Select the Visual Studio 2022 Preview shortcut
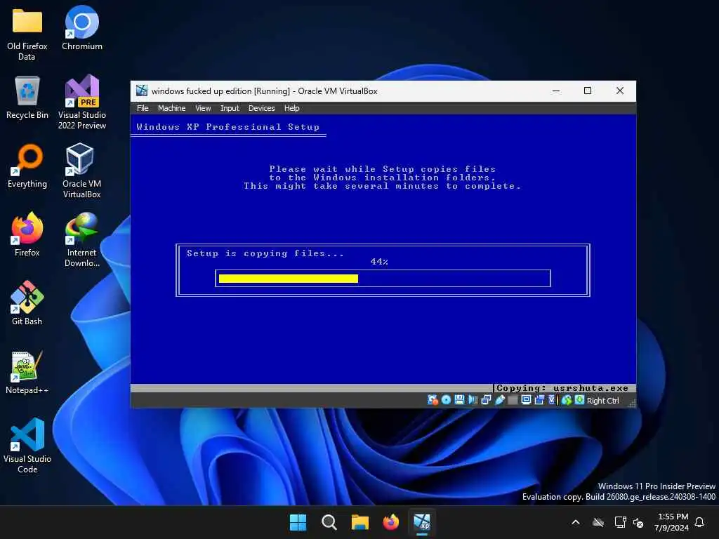 (x=82, y=102)
